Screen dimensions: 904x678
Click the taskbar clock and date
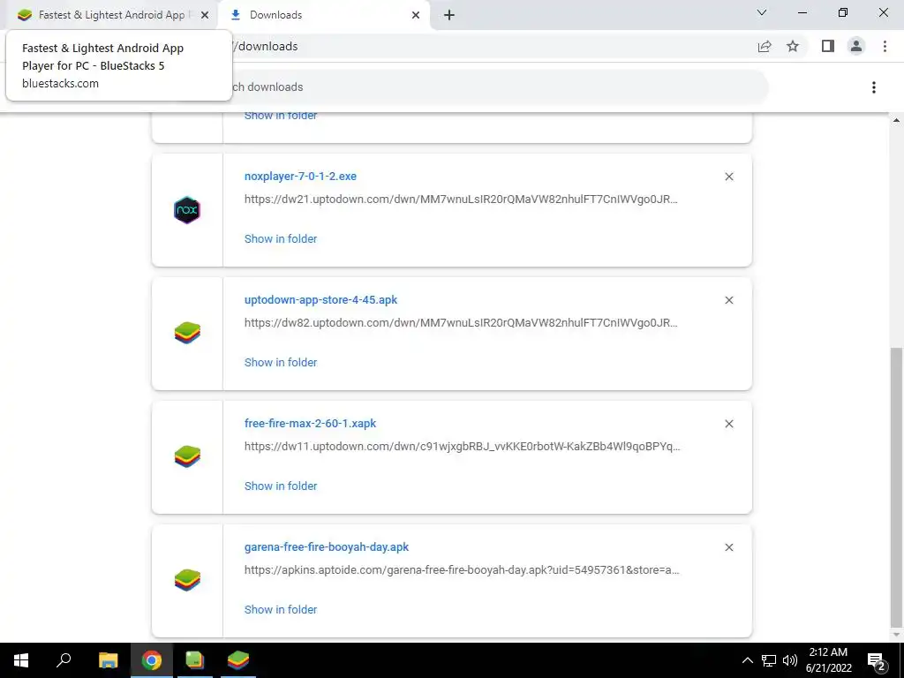[x=828, y=660]
